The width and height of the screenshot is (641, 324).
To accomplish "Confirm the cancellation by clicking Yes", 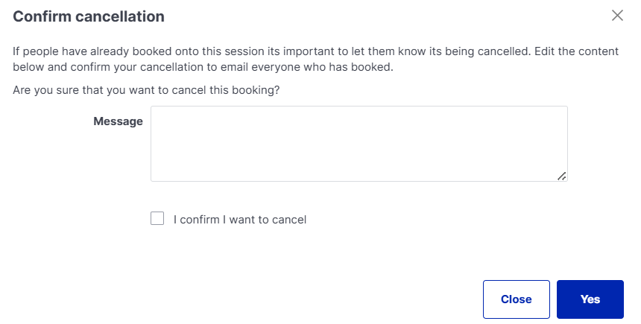I will (x=590, y=299).
